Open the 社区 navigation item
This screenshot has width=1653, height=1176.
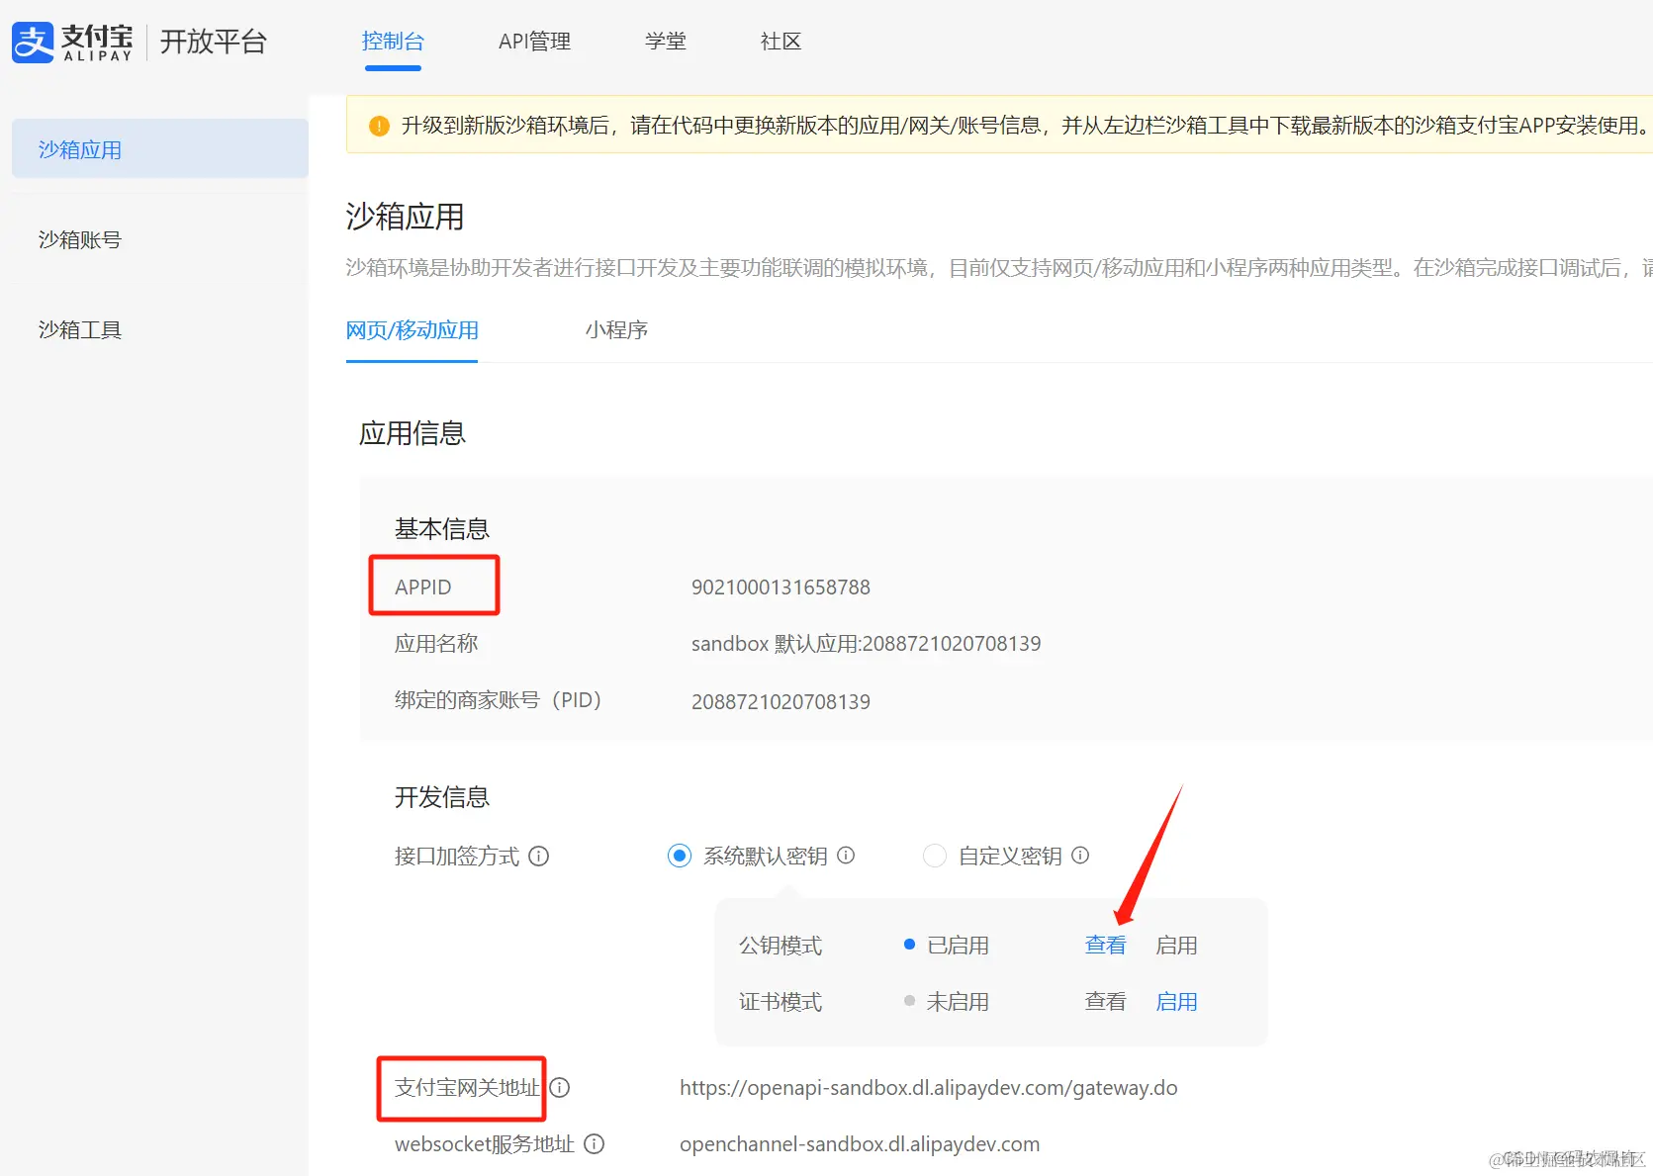[x=781, y=42]
